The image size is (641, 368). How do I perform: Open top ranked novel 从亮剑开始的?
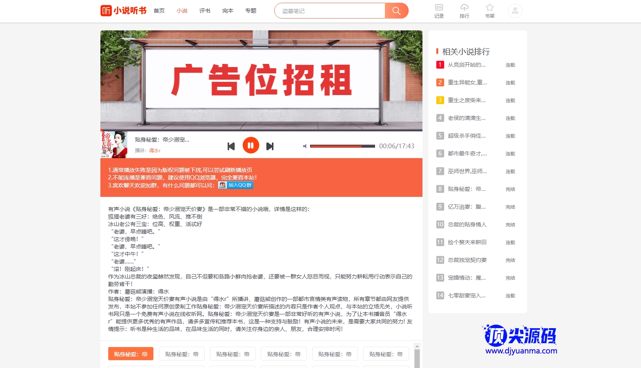(466, 65)
